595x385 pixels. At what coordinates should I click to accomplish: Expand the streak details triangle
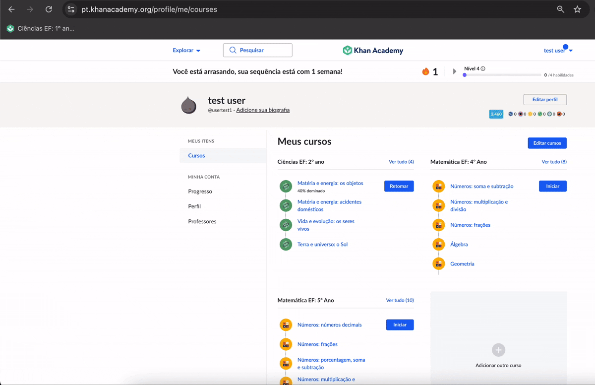pyautogui.click(x=455, y=71)
